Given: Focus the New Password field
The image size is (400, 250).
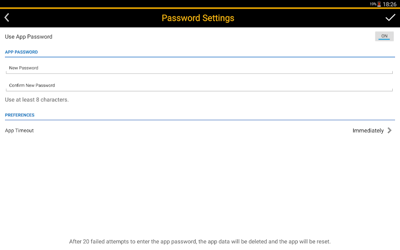Looking at the screenshot, I should click(199, 68).
